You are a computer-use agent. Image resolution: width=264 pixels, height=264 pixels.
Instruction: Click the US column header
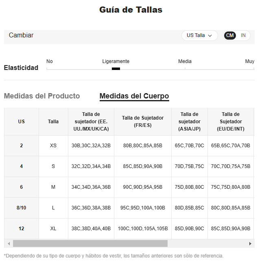22,122
